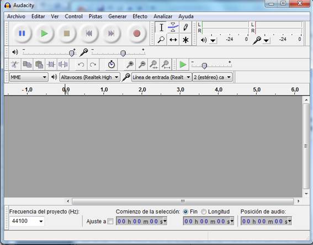
Task: Skip to start of project
Action: 89,34
